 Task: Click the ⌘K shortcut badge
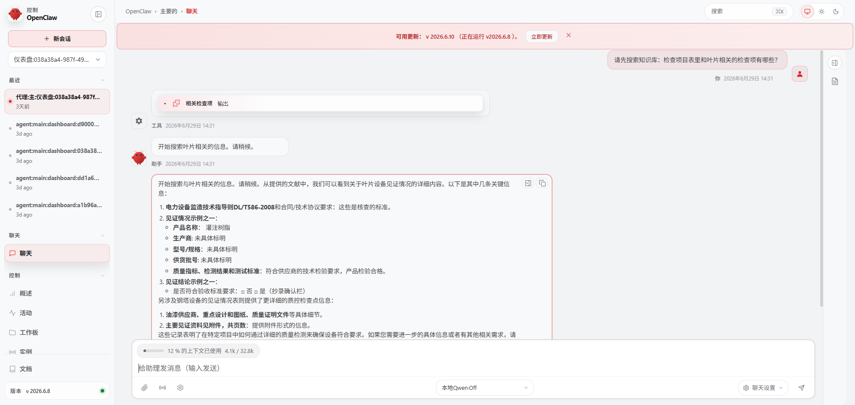pyautogui.click(x=780, y=12)
